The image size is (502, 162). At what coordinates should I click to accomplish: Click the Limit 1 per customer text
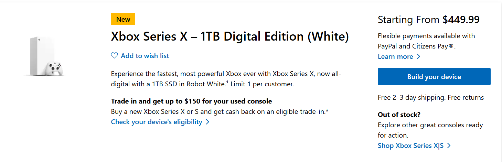point(262,84)
